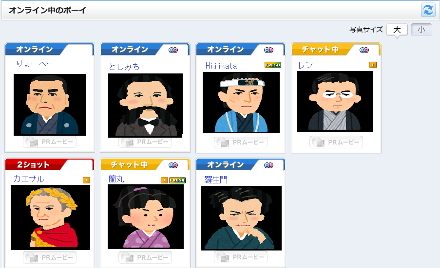
Task: Click としみち's bearded portrait thumbnail
Action: (x=145, y=106)
